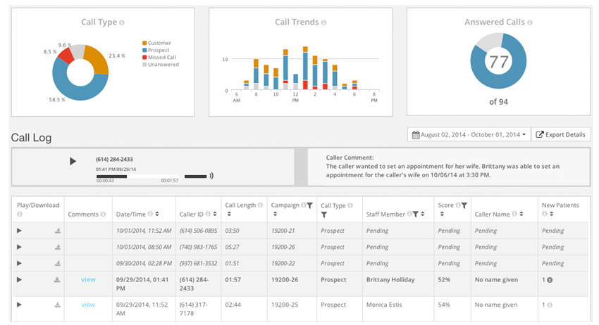Download the 10/01/2014 08:50 AM call recording
This screenshot has height=325, width=599.
58,247
